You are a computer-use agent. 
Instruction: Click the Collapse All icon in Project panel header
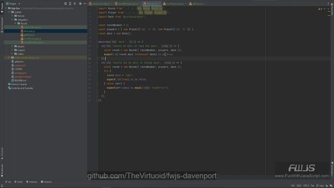75,4
